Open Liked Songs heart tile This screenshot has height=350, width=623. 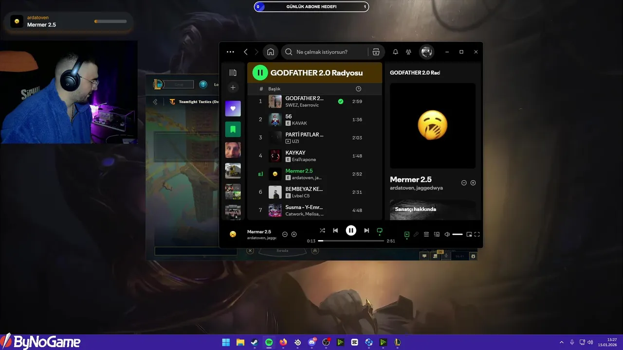point(233,108)
